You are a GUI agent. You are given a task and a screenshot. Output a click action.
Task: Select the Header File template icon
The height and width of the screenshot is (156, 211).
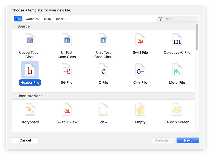click(30, 70)
